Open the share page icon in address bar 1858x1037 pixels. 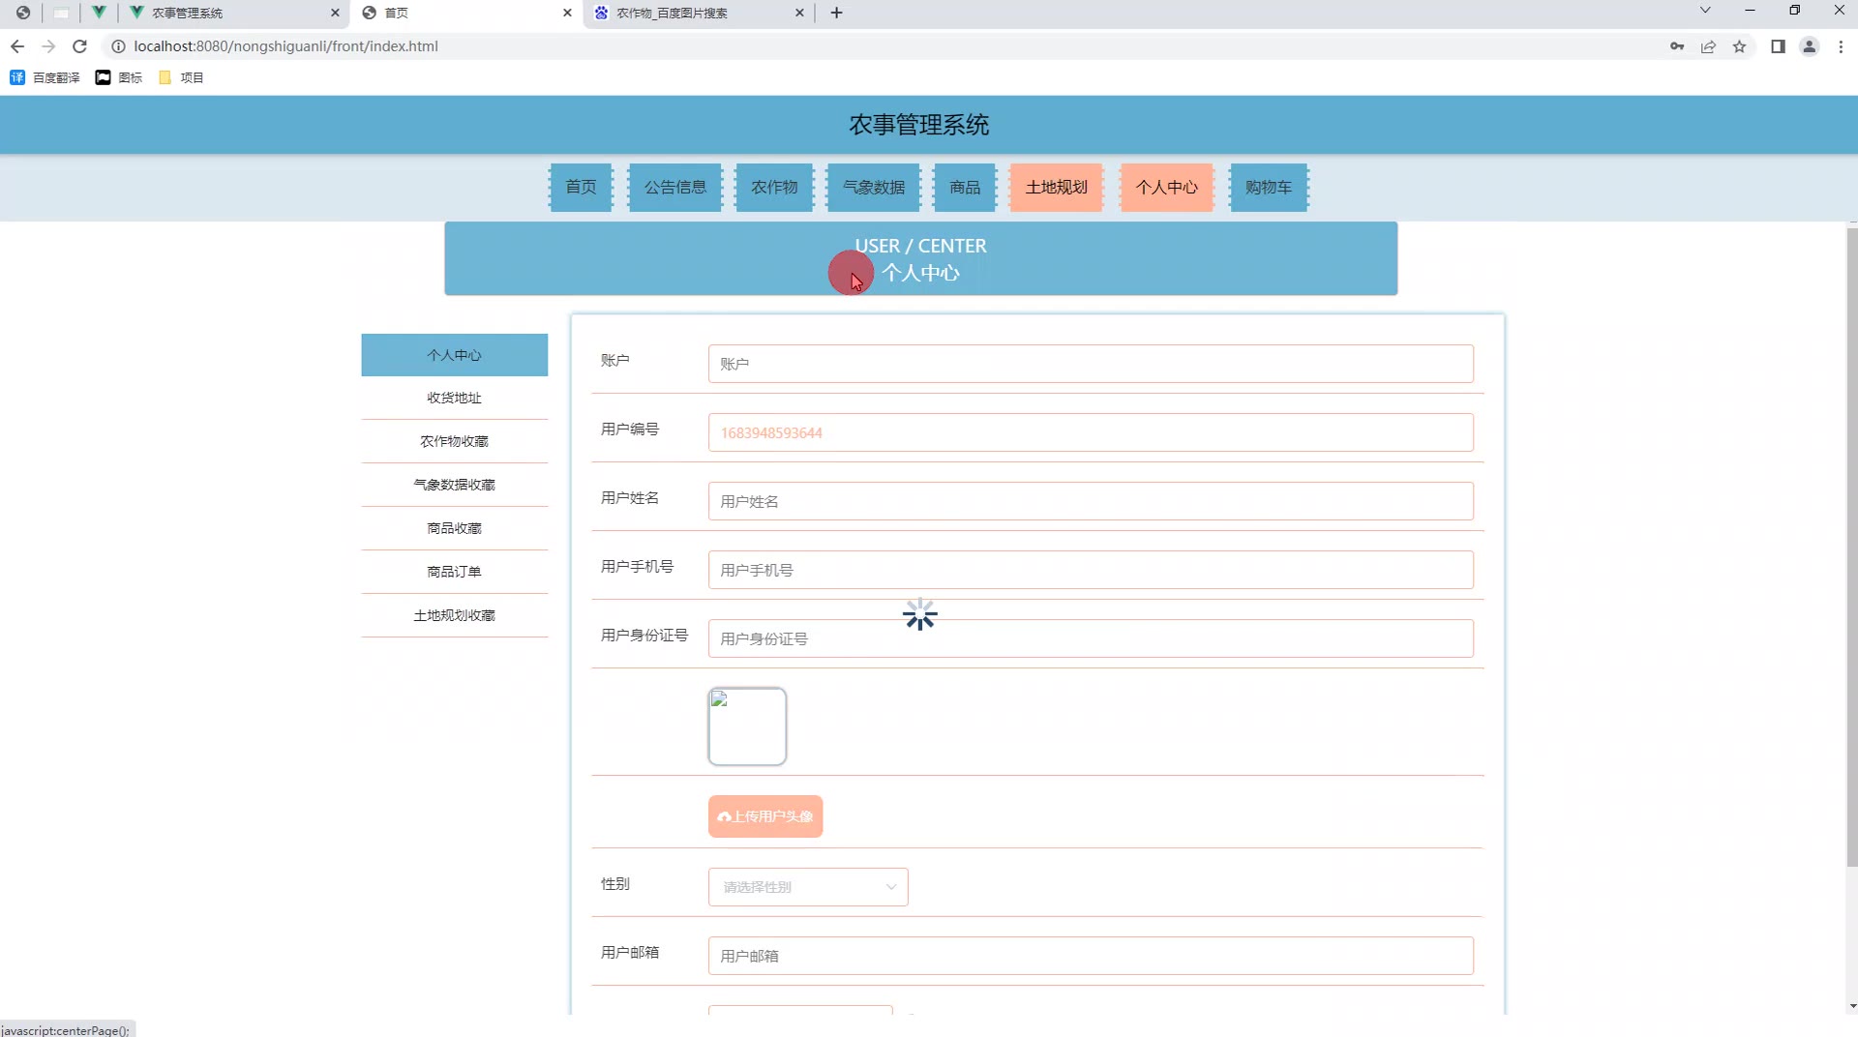point(1708,46)
